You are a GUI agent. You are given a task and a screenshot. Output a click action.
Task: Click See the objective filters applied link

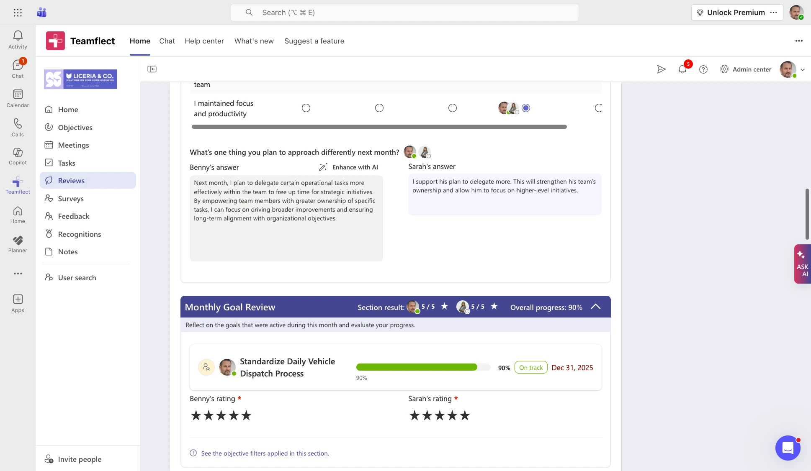click(265, 453)
